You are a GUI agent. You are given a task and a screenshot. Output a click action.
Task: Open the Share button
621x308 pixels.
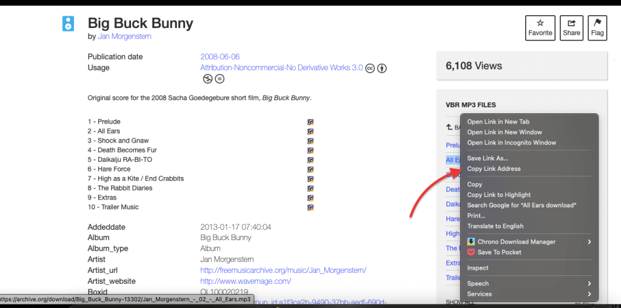tap(571, 28)
